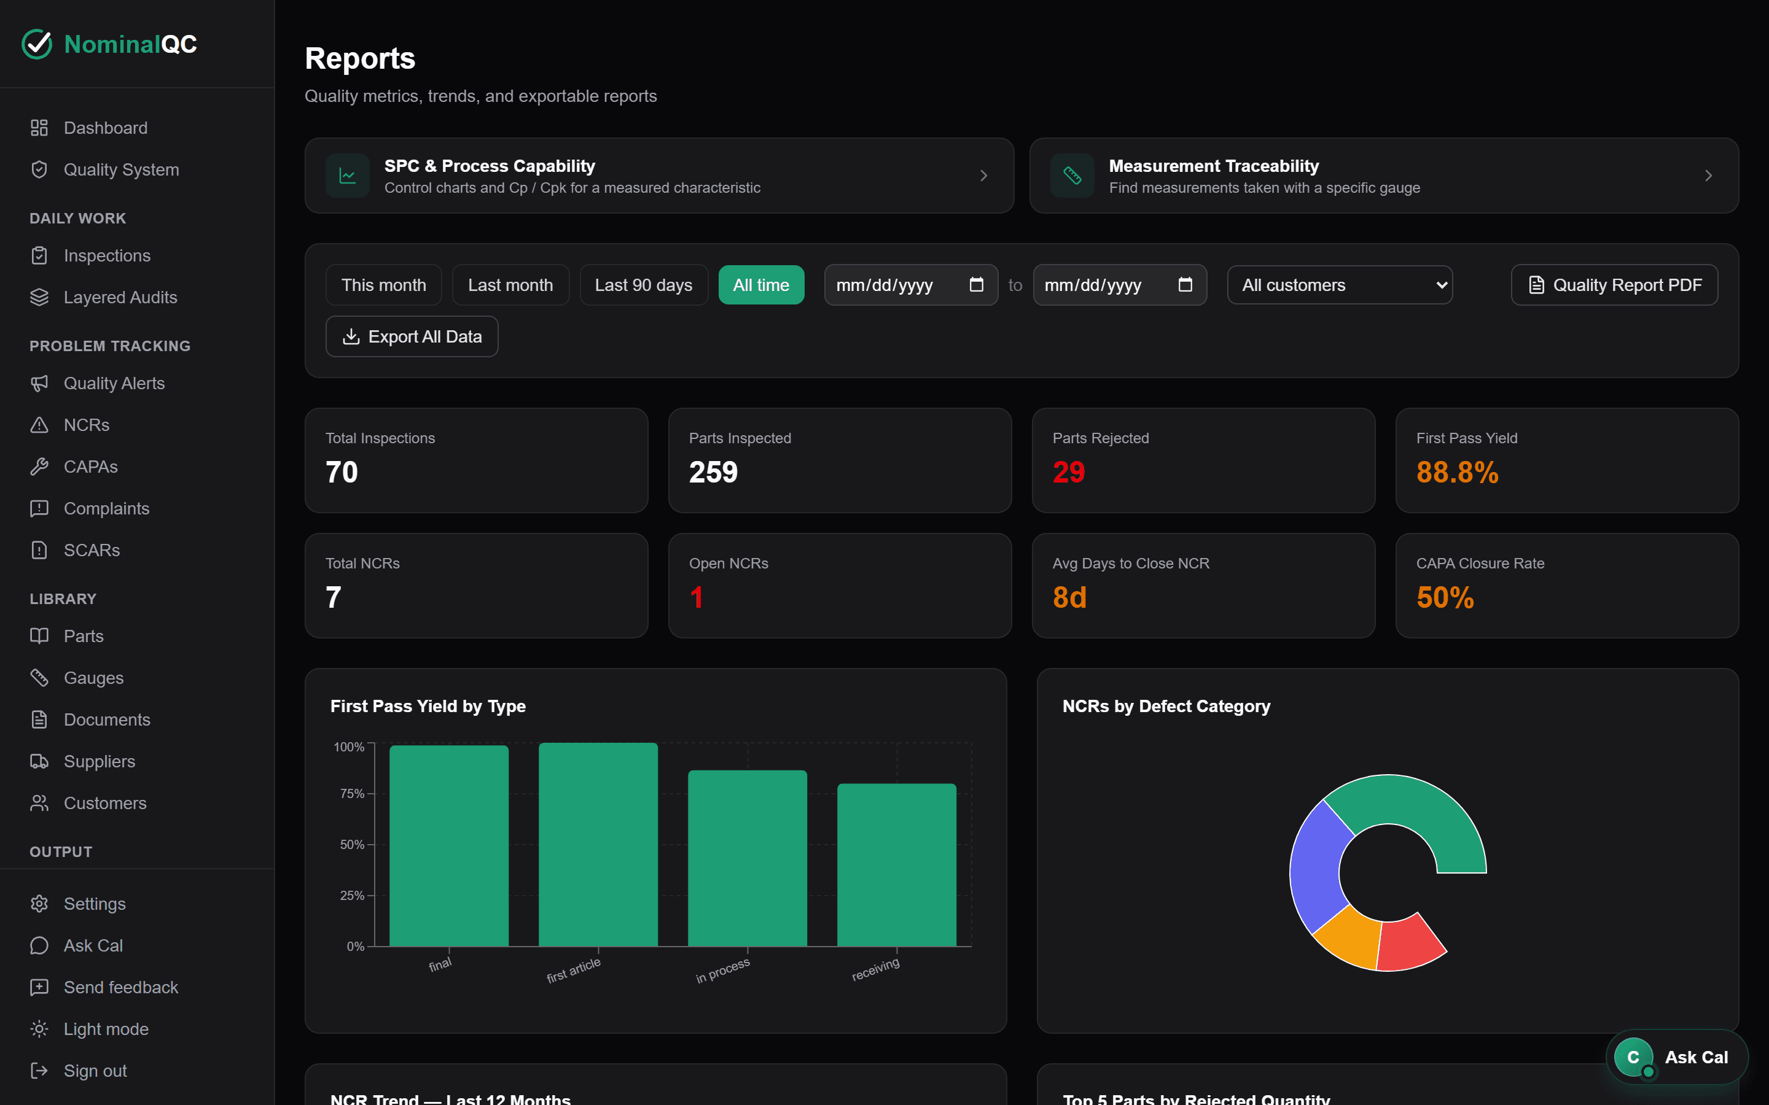This screenshot has height=1105, width=1769.
Task: Expand SPC & Process Capability chevron
Action: (984, 176)
